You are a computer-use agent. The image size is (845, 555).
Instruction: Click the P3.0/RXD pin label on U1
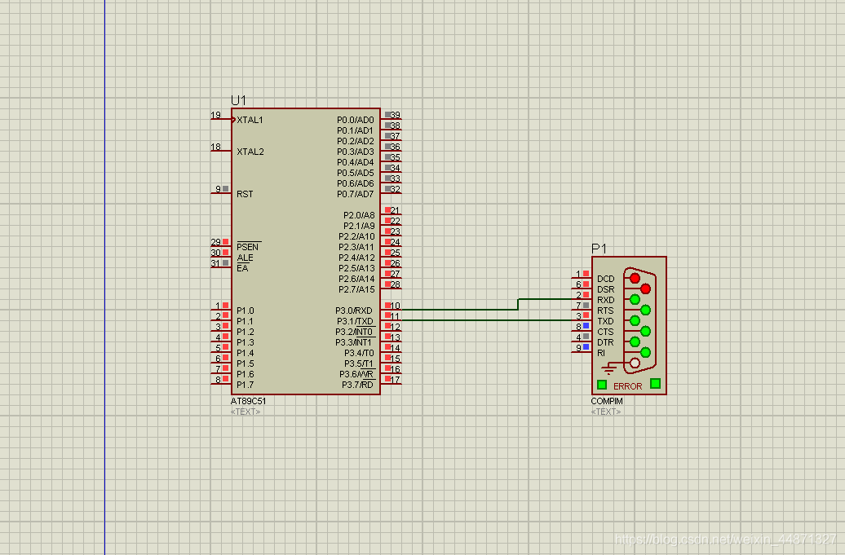(353, 311)
